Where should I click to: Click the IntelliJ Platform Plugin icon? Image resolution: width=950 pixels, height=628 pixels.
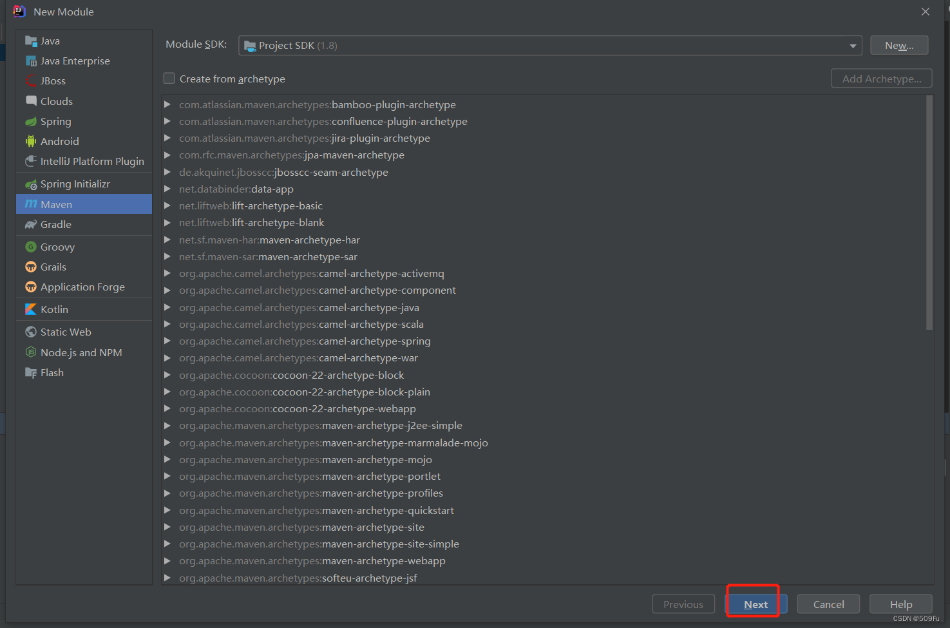point(30,161)
